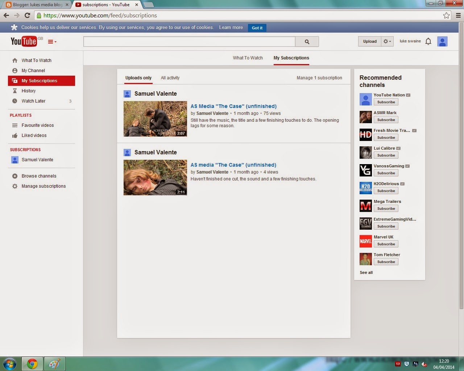
Task: Subscribe to VanossGaming
Action: pyautogui.click(x=386, y=173)
